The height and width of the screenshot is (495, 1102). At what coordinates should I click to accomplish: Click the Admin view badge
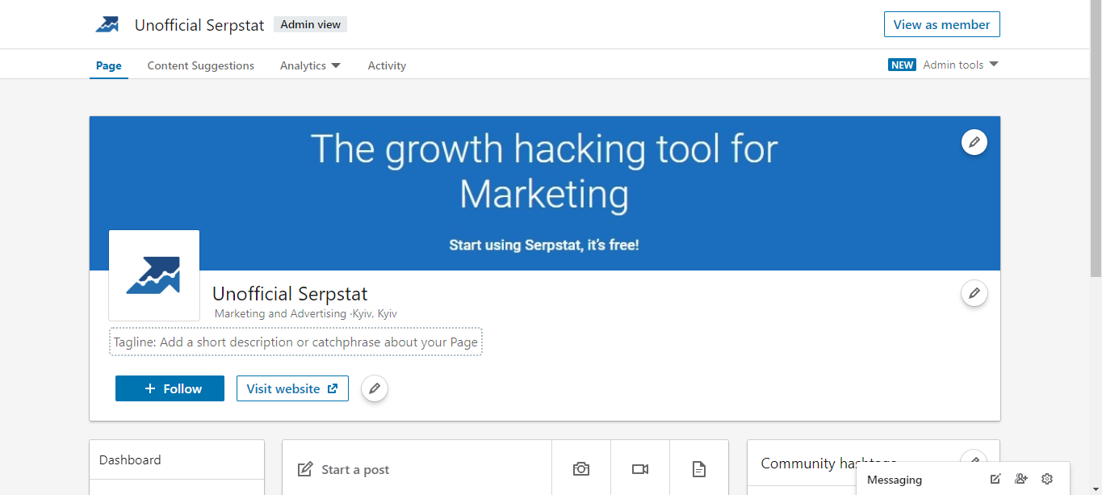311,24
